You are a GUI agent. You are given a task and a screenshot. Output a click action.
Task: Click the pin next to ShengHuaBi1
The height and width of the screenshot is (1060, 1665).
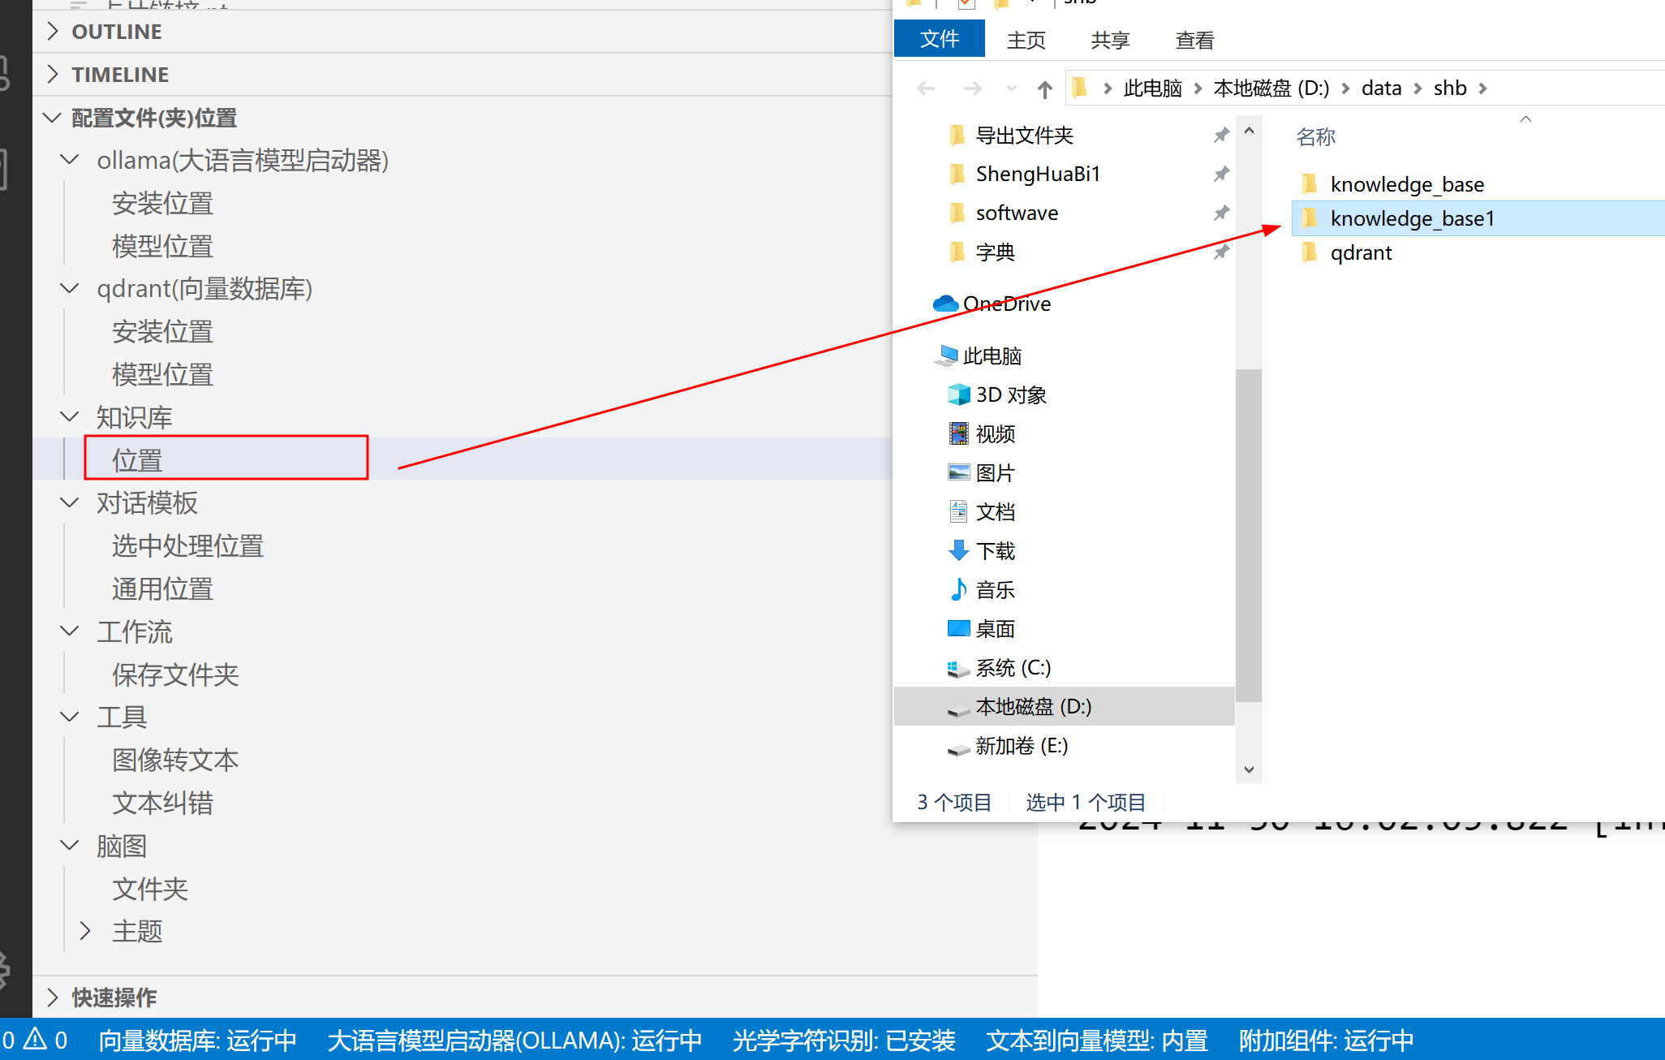tap(1221, 174)
